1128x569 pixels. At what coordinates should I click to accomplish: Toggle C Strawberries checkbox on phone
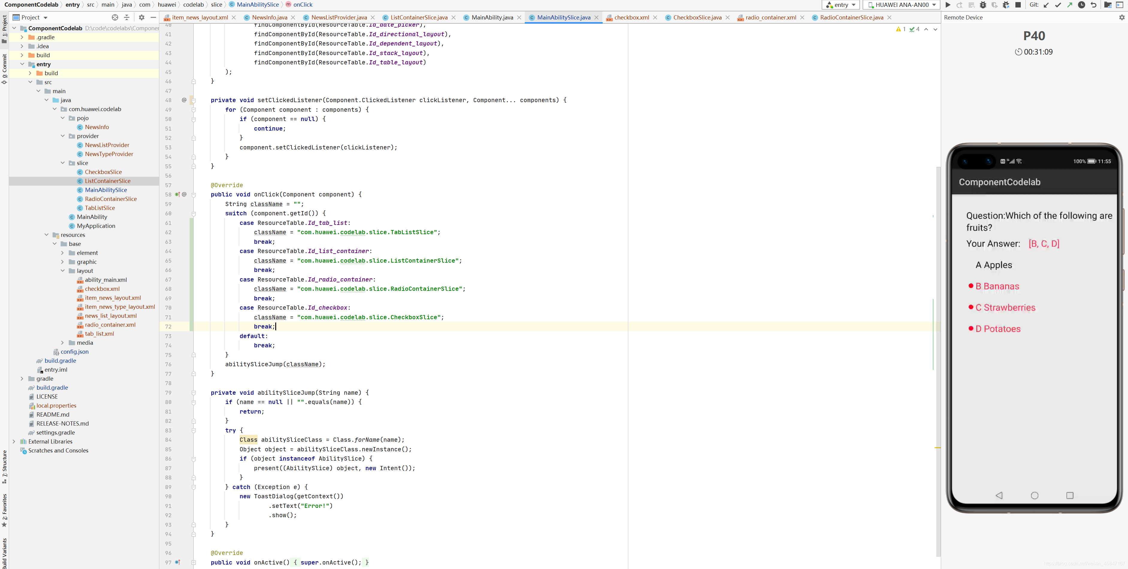(1002, 308)
